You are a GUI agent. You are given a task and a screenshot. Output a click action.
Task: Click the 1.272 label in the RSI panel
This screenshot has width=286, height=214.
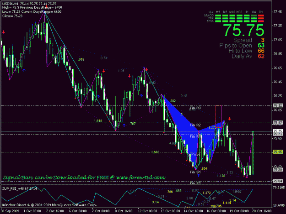(x=207, y=193)
